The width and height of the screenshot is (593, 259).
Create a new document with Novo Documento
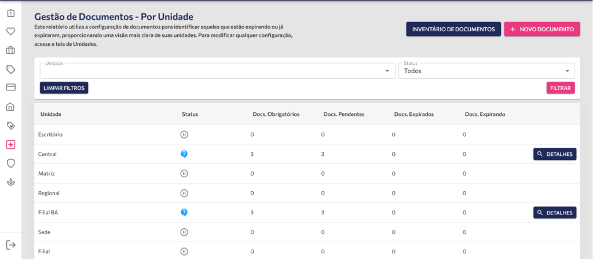(x=542, y=30)
